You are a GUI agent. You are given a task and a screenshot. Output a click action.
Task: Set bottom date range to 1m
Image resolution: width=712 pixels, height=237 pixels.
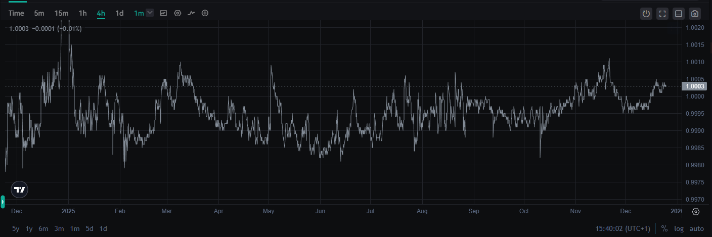click(x=75, y=228)
